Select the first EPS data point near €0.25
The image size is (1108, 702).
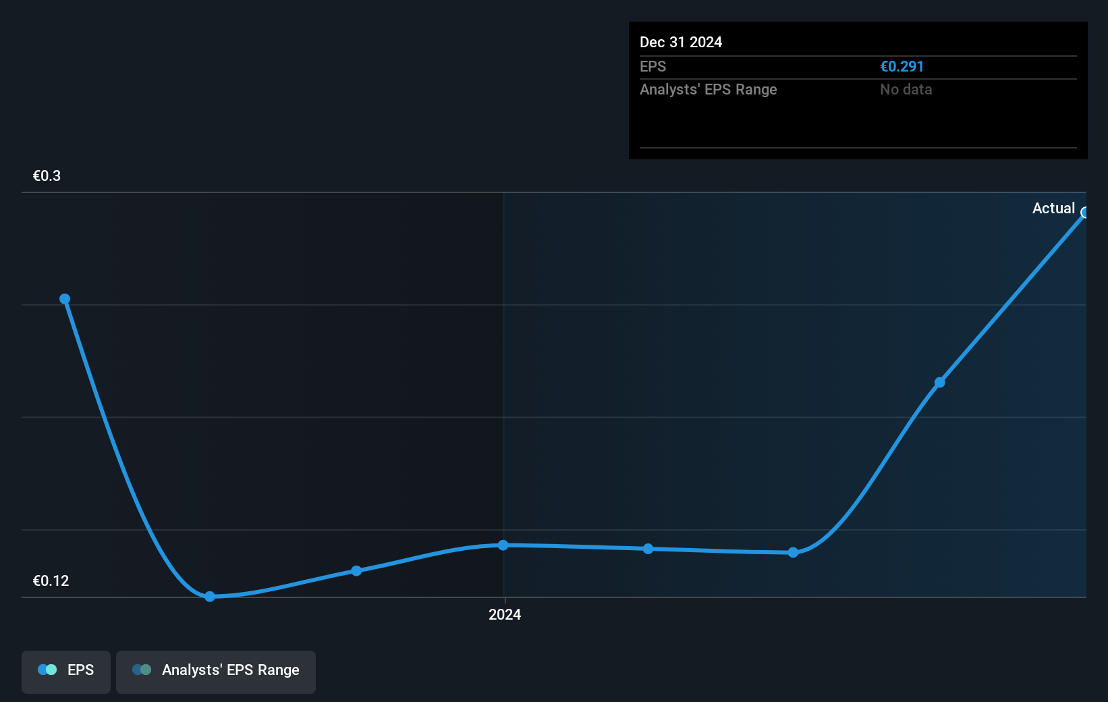coord(65,299)
